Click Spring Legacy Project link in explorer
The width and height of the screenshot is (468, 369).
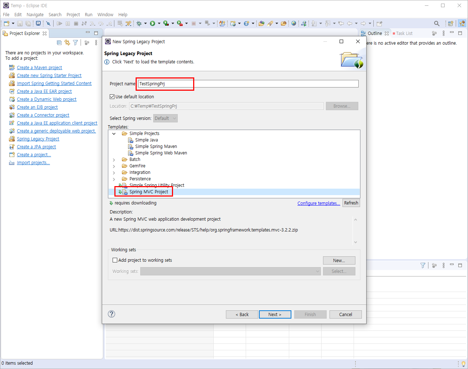38,139
